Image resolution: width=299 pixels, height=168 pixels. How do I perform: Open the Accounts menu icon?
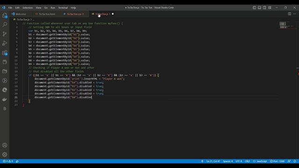5,145
